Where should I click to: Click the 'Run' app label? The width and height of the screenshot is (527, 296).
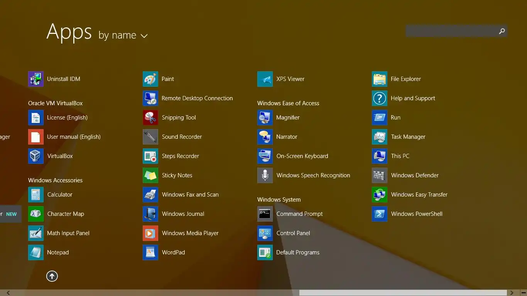396,118
